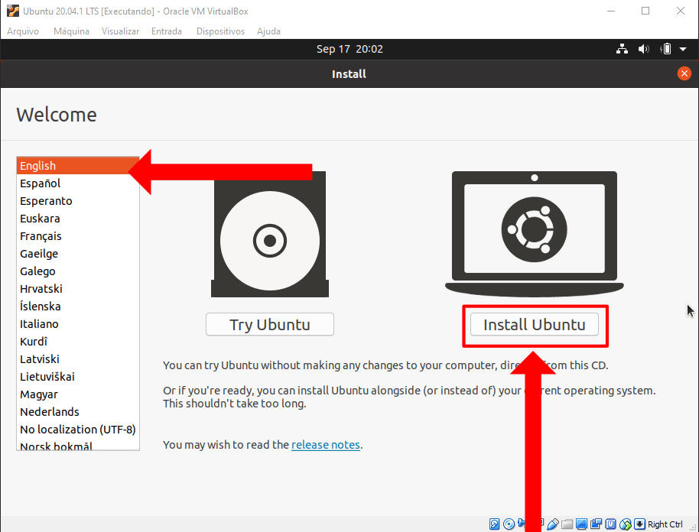Screen dimensions: 699x532
Task: Open the Arquivo menu
Action: pyautogui.click(x=23, y=31)
